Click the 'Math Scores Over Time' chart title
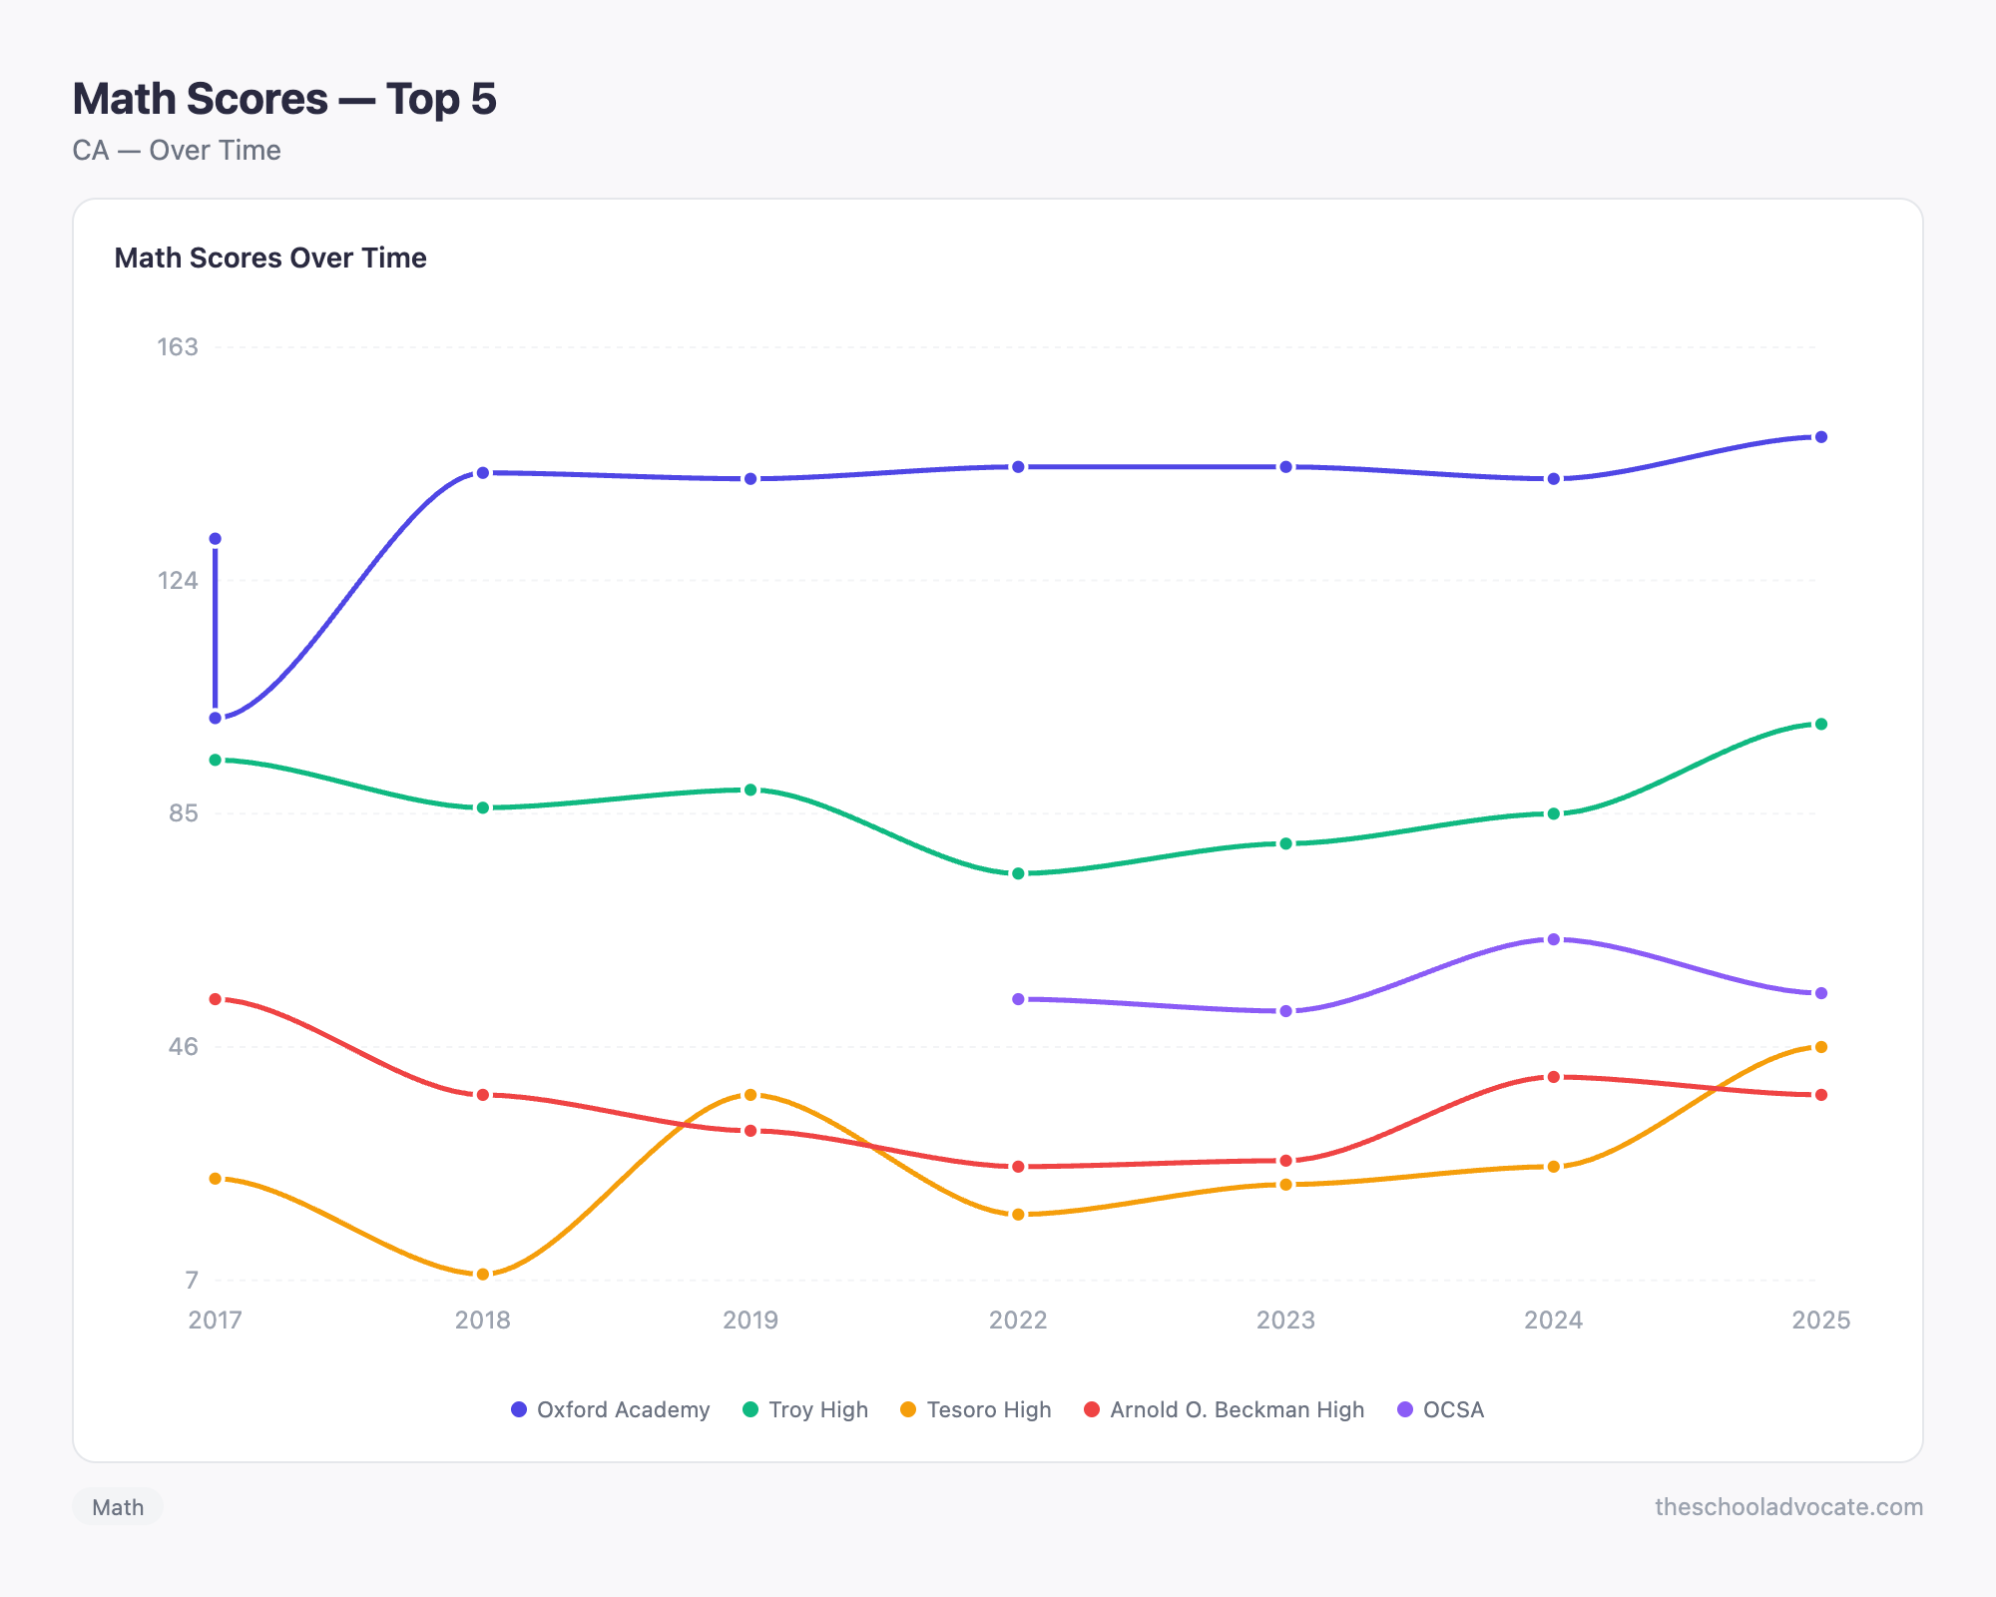 point(270,258)
